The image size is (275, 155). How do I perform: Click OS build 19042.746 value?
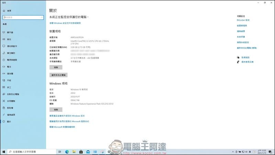[x=75, y=100]
